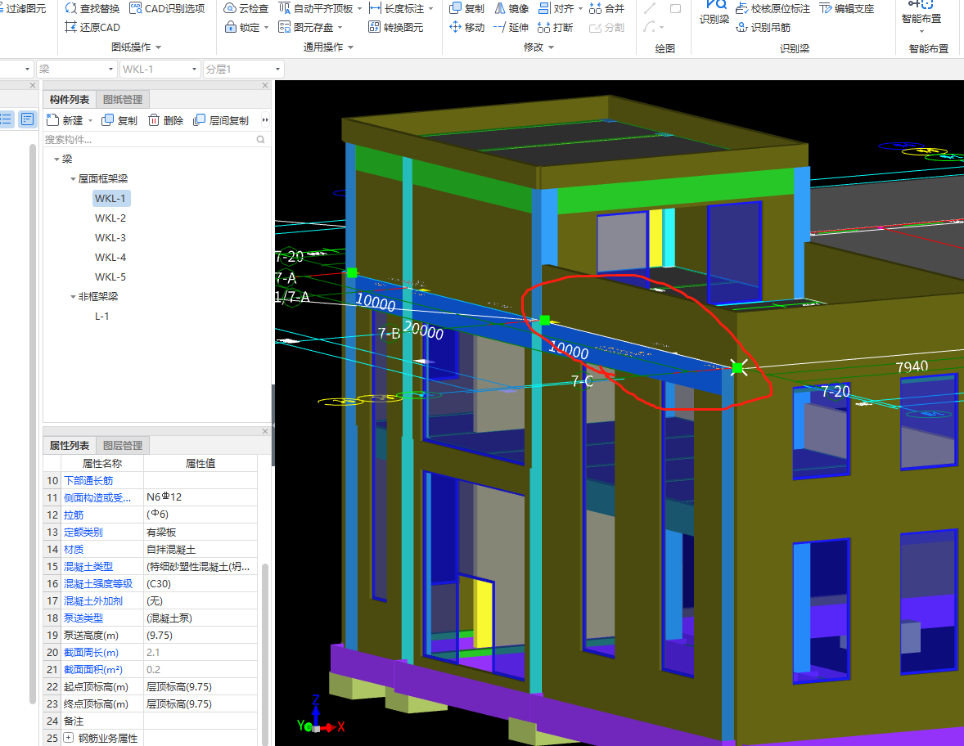964x746 pixels.
Task: Select WKL-4 in the component tree
Action: (110, 258)
